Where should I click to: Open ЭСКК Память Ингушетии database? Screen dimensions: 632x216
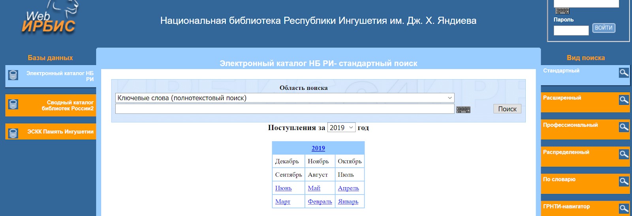(60, 132)
